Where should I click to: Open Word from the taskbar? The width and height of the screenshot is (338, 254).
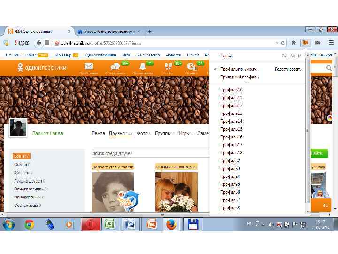(131, 224)
